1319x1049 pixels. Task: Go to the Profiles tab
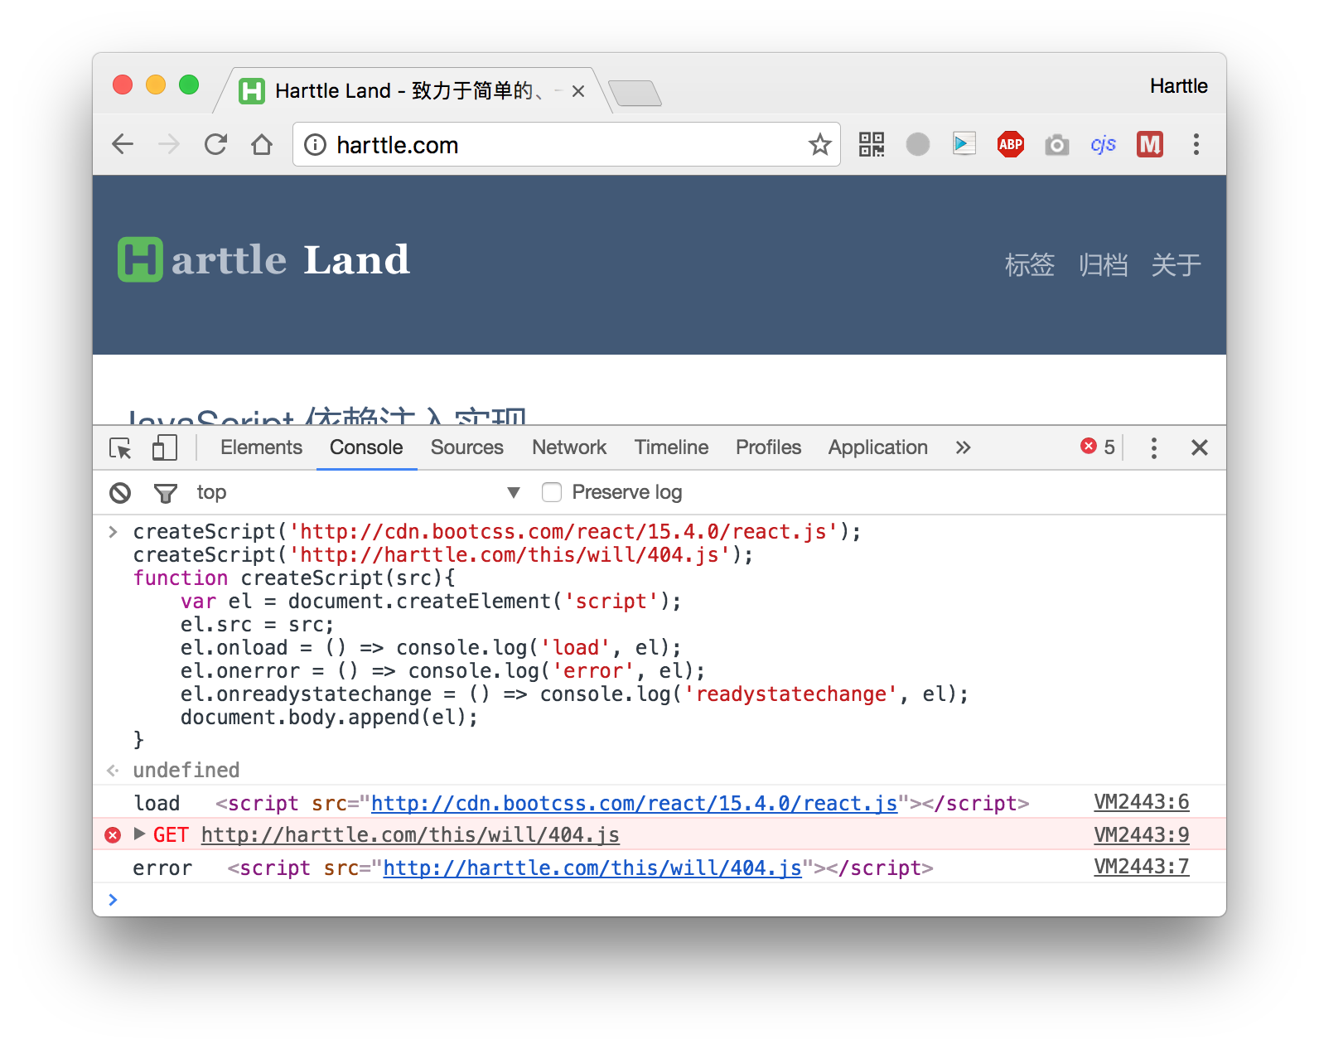769,447
